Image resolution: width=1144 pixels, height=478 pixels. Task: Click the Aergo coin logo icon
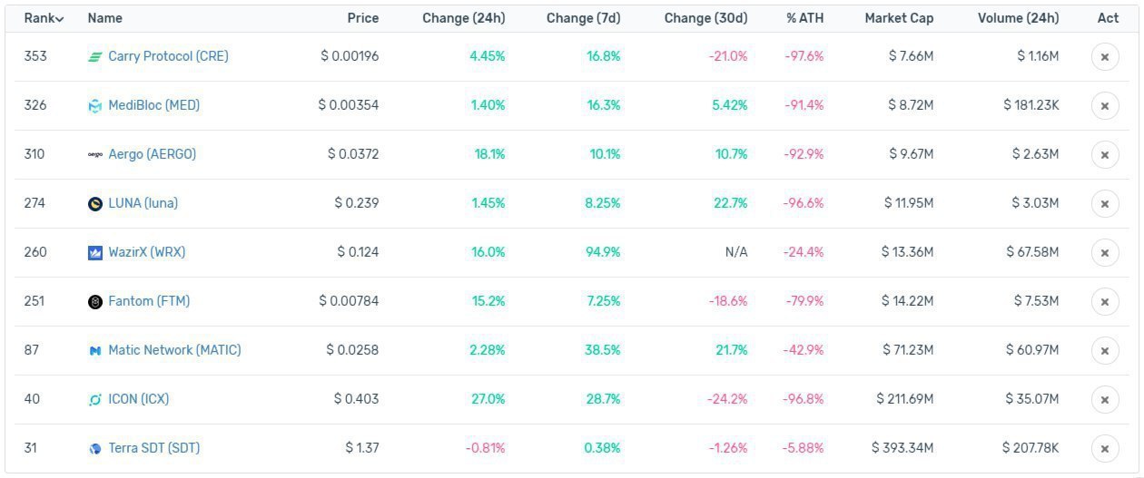point(95,155)
